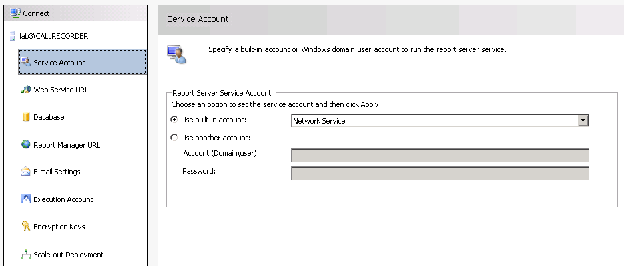Image resolution: width=624 pixels, height=266 pixels.
Task: Click the Scale-out Deployment icon
Action: pos(26,254)
